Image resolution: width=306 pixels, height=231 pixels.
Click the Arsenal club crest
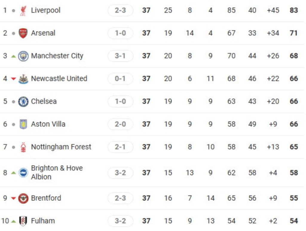(23, 33)
